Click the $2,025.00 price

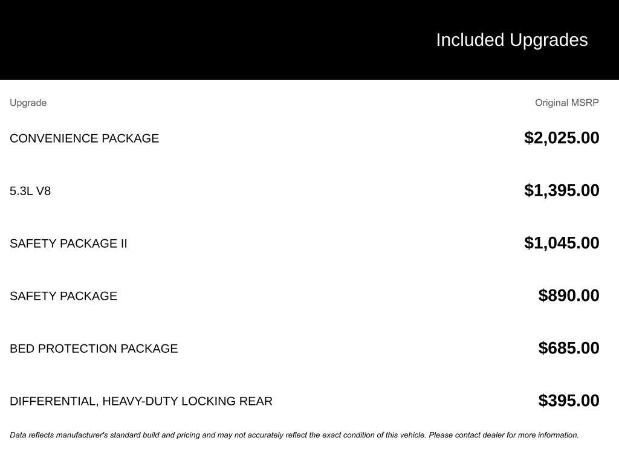coord(562,138)
